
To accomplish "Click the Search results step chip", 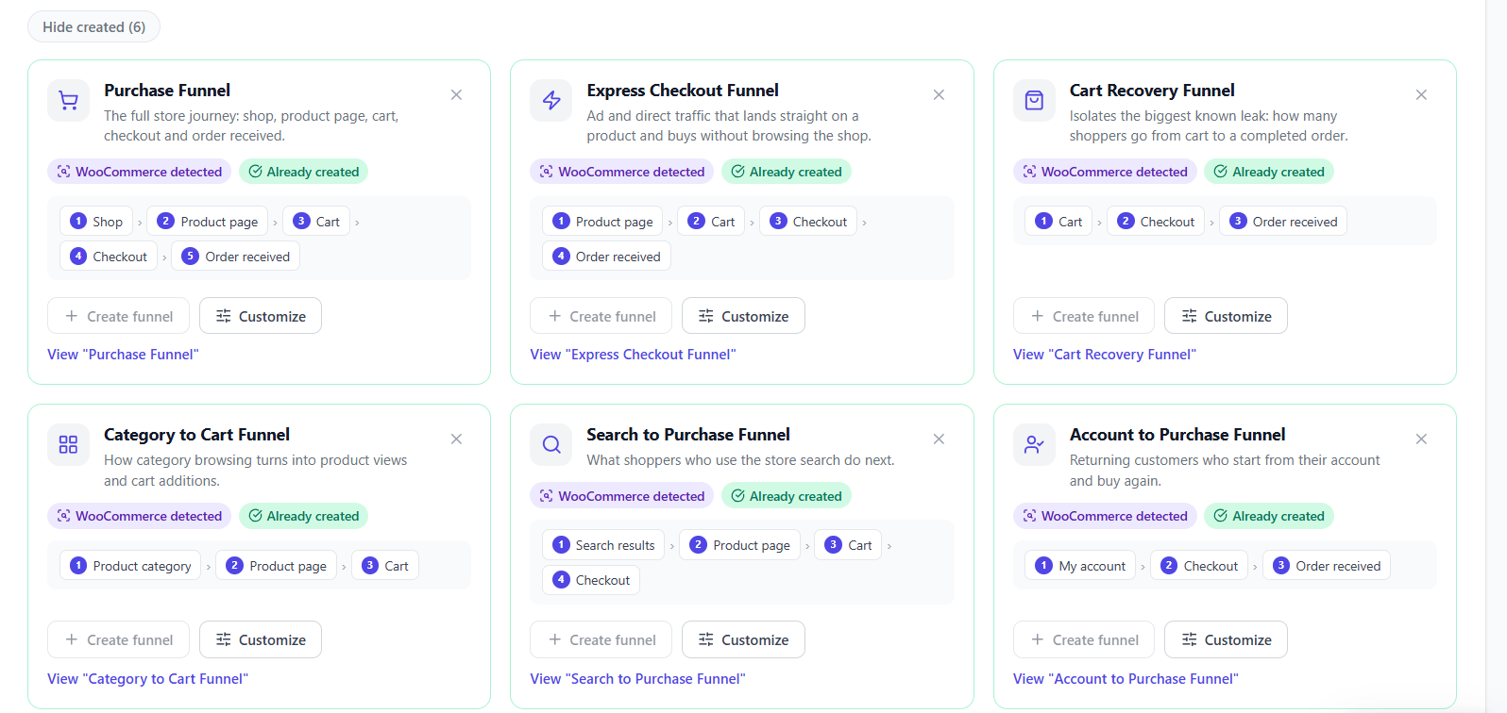I will point(603,545).
